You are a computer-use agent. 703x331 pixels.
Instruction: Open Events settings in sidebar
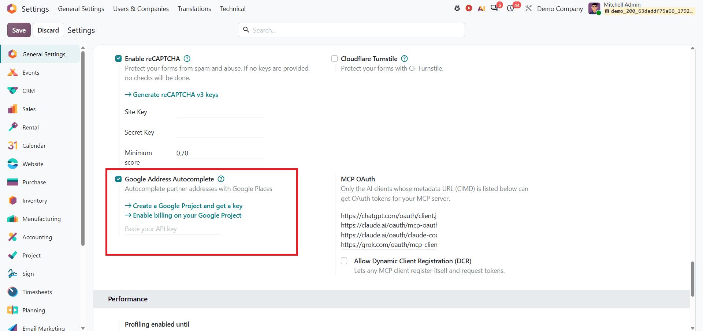click(x=40, y=72)
